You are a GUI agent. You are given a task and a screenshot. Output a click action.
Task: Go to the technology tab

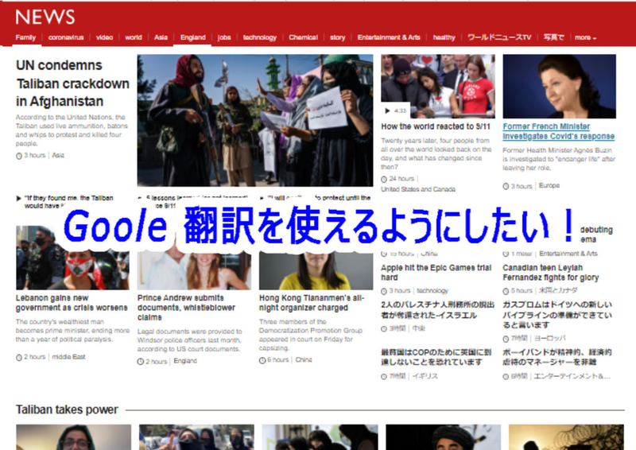260,37
